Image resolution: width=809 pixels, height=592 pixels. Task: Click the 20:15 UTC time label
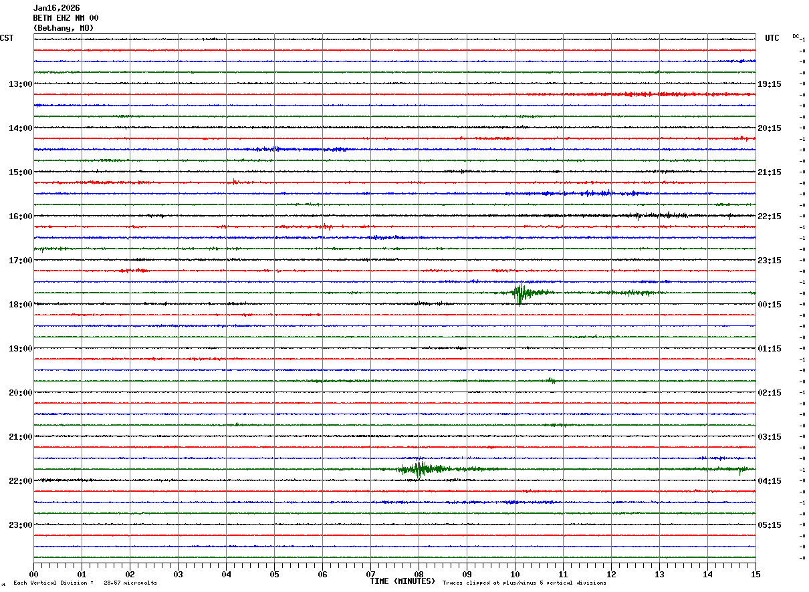point(769,128)
